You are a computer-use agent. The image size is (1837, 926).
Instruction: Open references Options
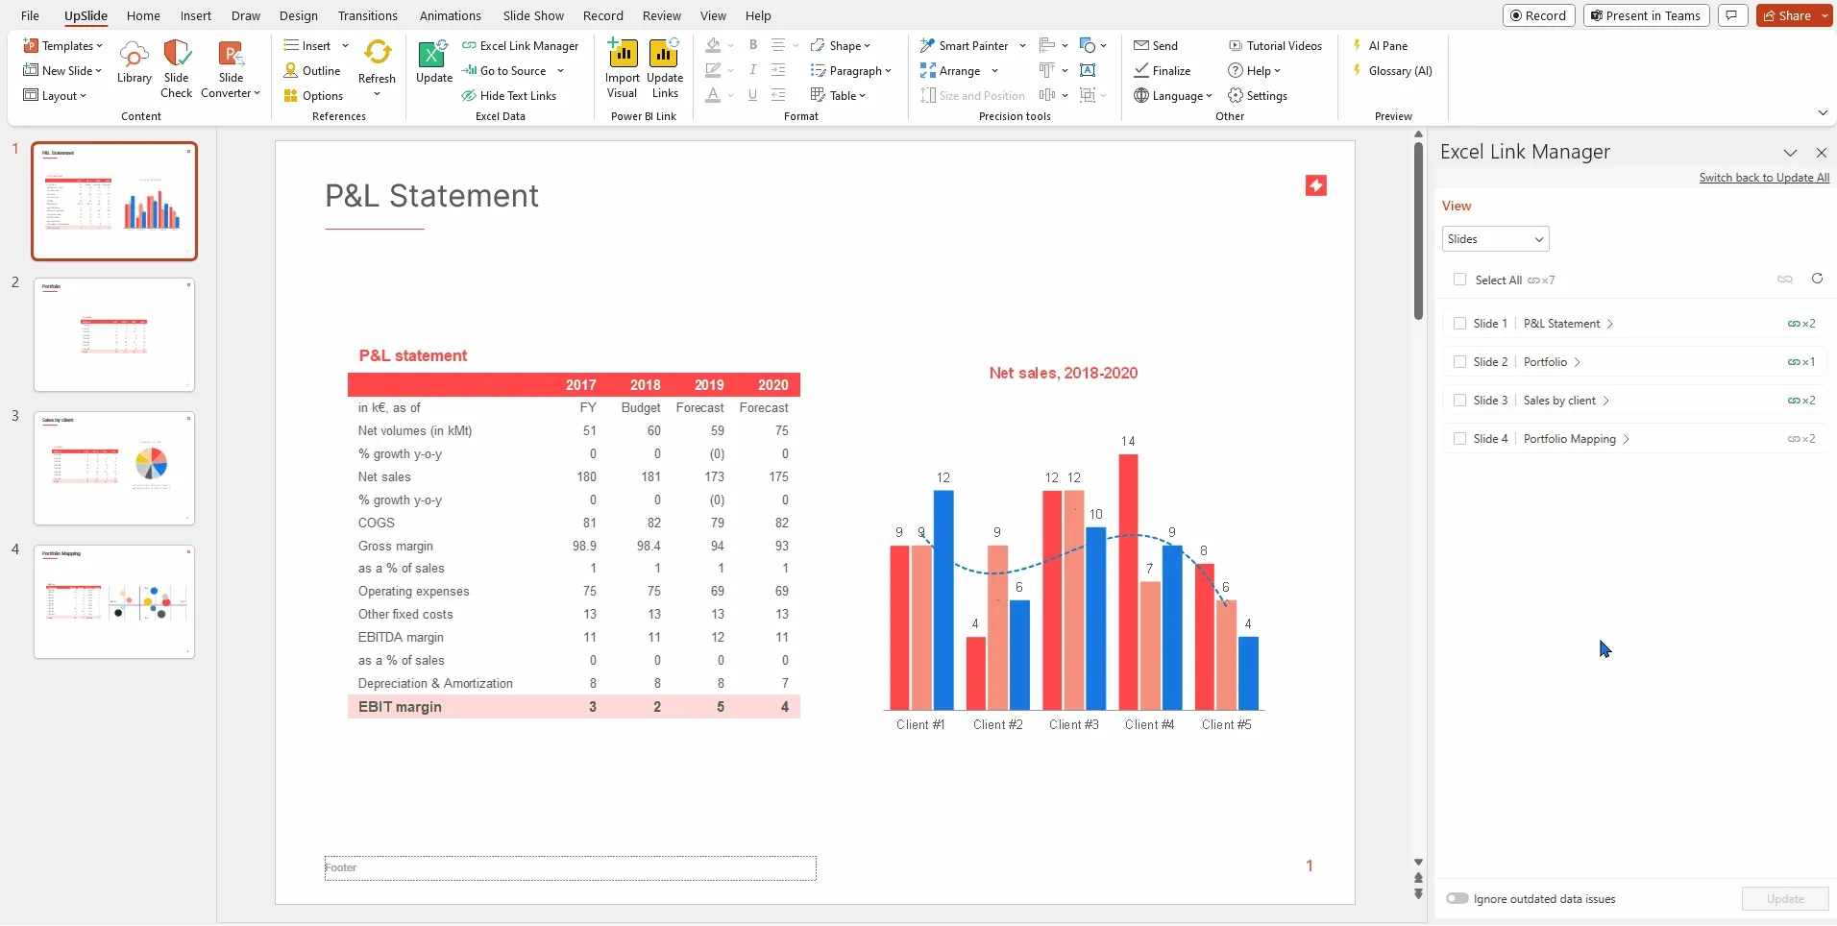click(x=313, y=96)
